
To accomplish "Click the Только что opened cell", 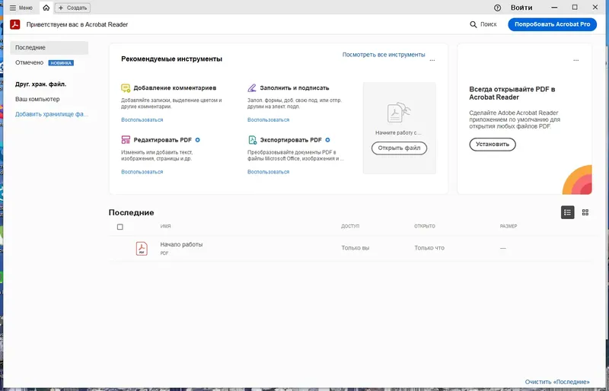I will pyautogui.click(x=429, y=248).
